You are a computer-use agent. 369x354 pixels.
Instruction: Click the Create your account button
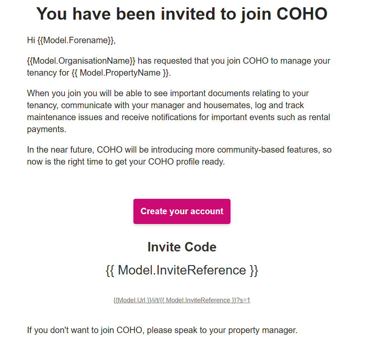tap(182, 211)
